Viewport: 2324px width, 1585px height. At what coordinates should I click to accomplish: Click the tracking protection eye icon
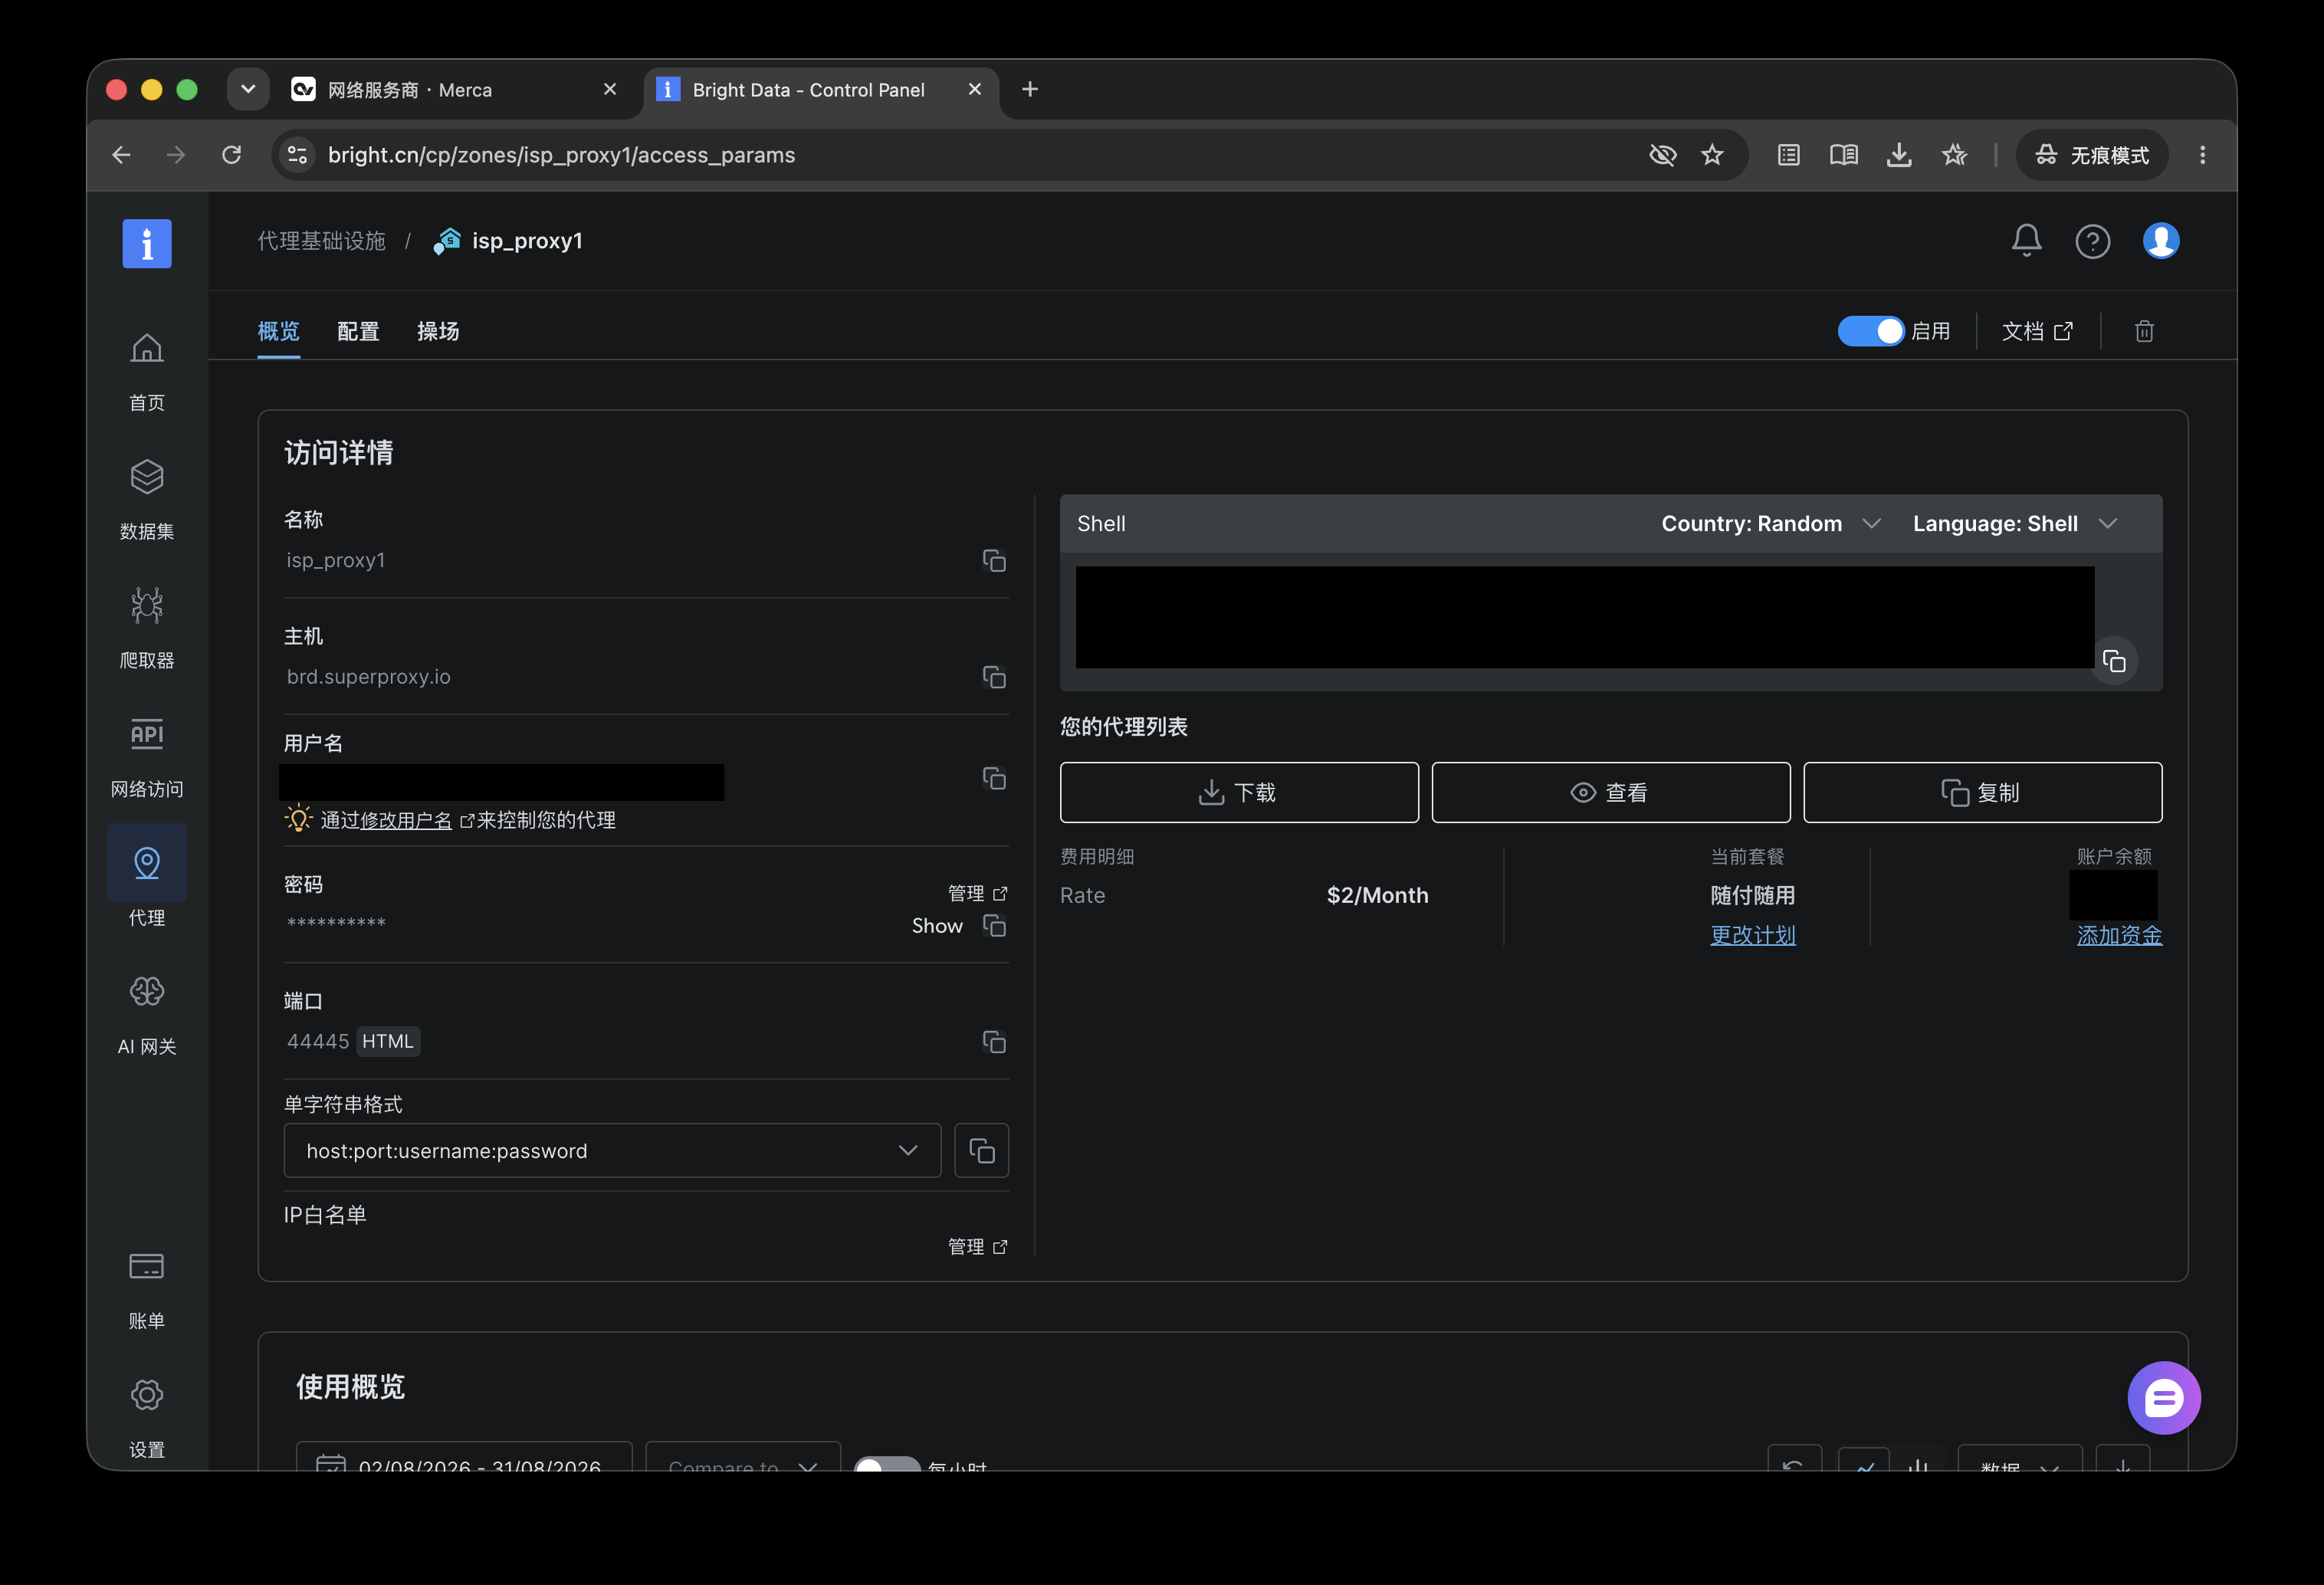[x=1662, y=155]
